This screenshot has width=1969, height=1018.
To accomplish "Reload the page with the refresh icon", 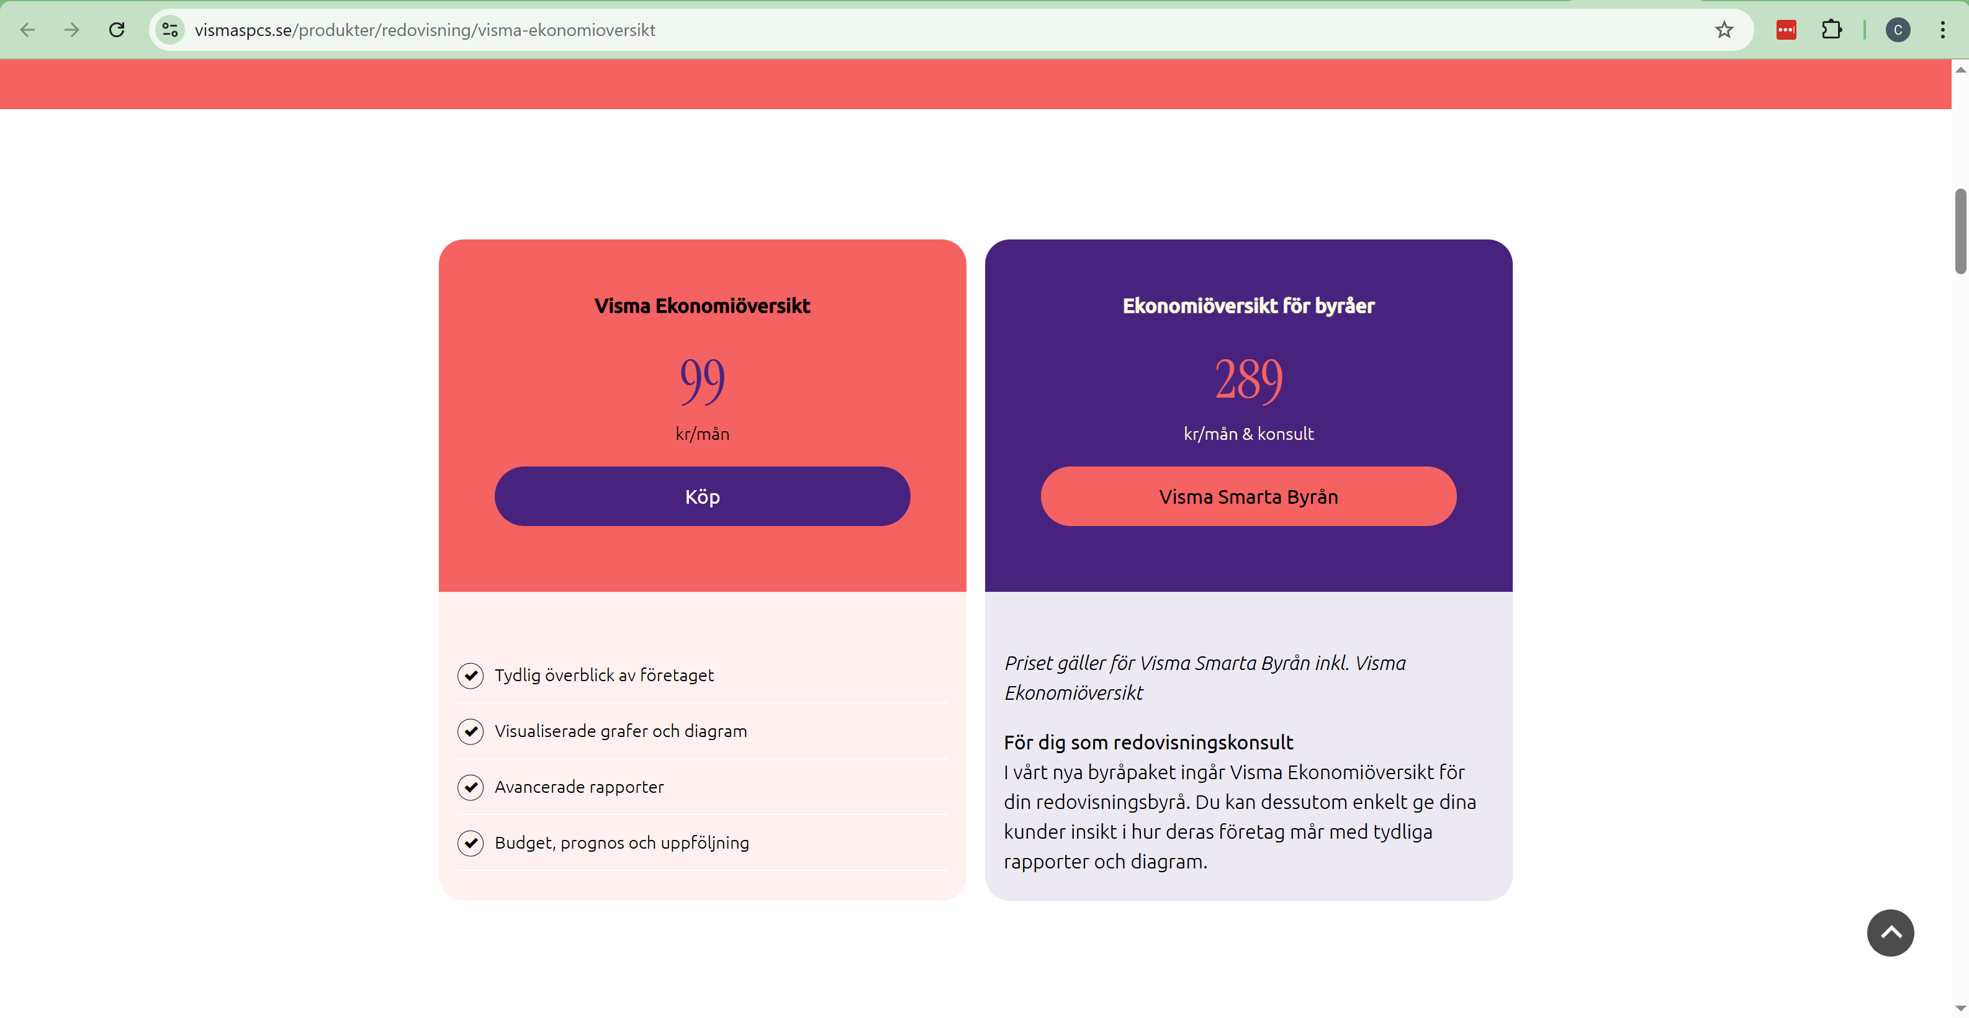I will click(x=116, y=30).
